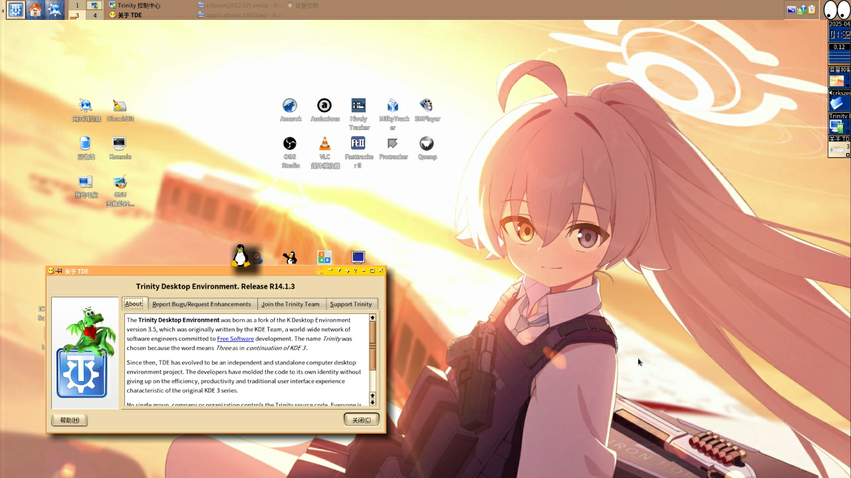Open the 回收站 trash desktop icon
The height and width of the screenshot is (478, 851).
click(85, 148)
